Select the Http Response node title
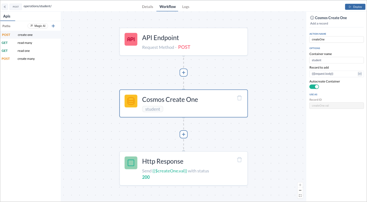This screenshot has height=202, width=367. pos(163,161)
